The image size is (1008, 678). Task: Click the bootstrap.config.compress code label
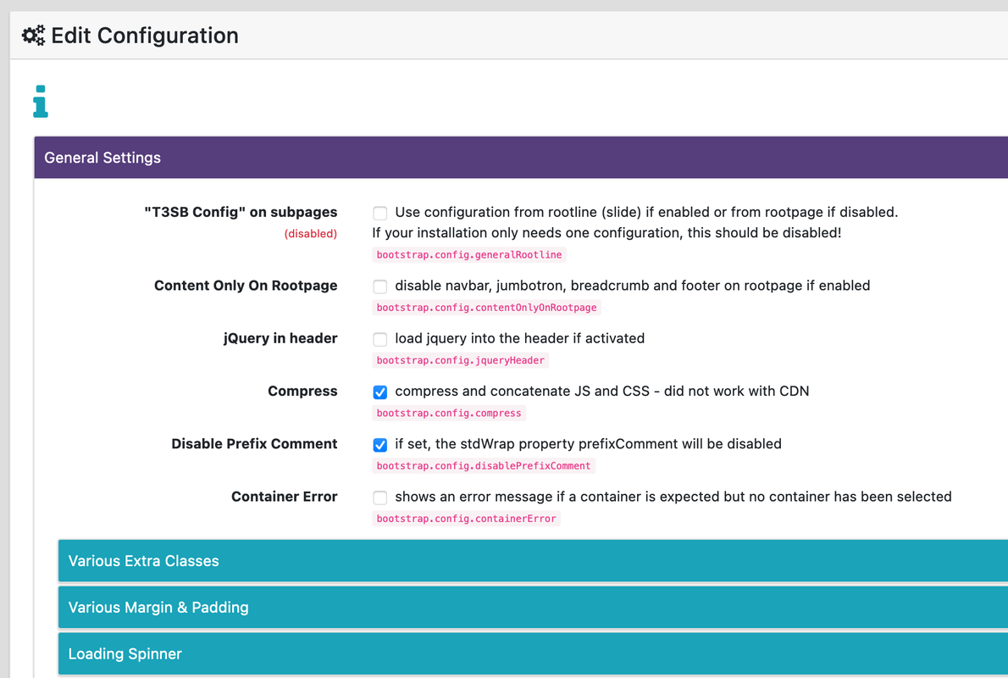[449, 413]
